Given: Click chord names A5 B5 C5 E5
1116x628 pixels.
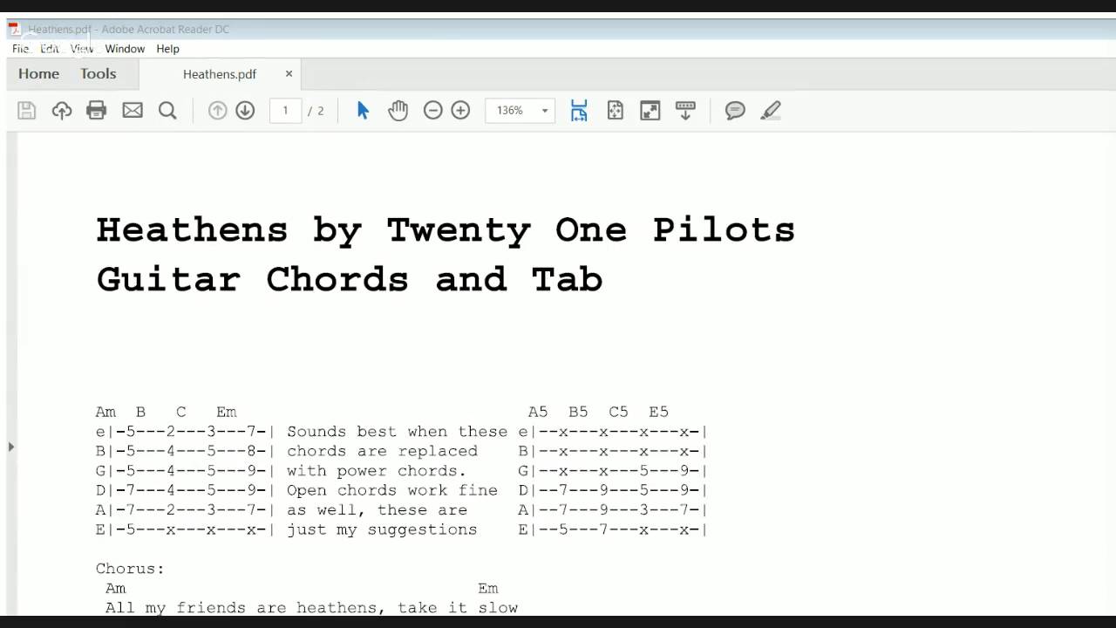Looking at the screenshot, I should click(598, 412).
